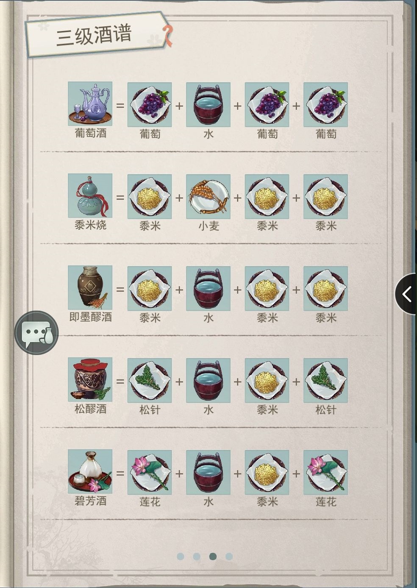
Task: Click the 葡萄酒 wine pot icon
Action: pos(90,104)
